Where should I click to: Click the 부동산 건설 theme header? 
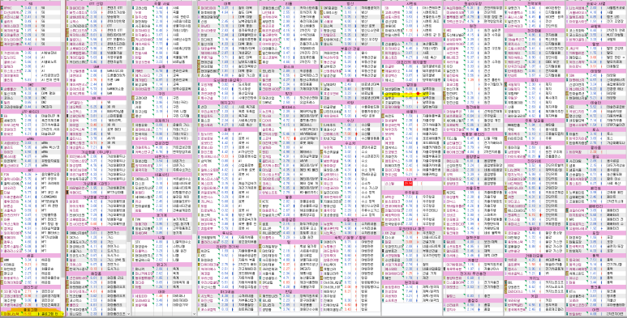[350, 49]
